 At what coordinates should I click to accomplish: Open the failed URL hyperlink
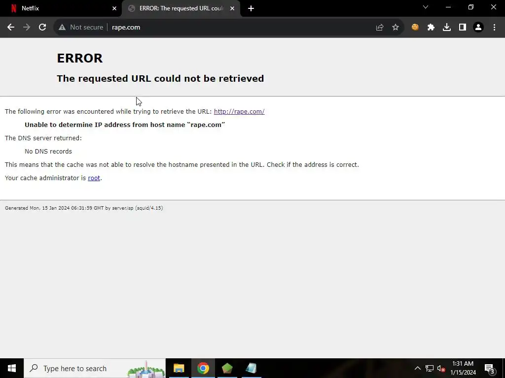click(x=239, y=112)
